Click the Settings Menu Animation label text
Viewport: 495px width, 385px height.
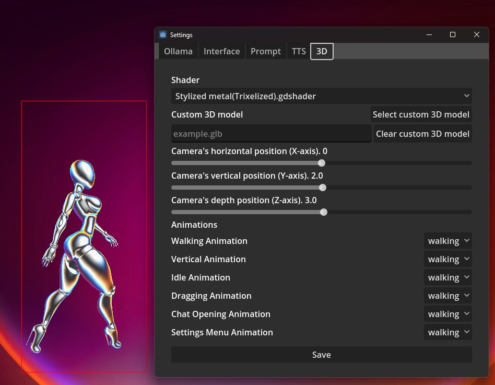pyautogui.click(x=222, y=332)
